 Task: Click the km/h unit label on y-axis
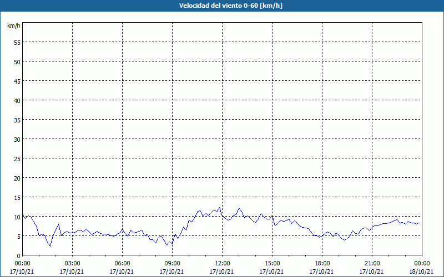(13, 25)
